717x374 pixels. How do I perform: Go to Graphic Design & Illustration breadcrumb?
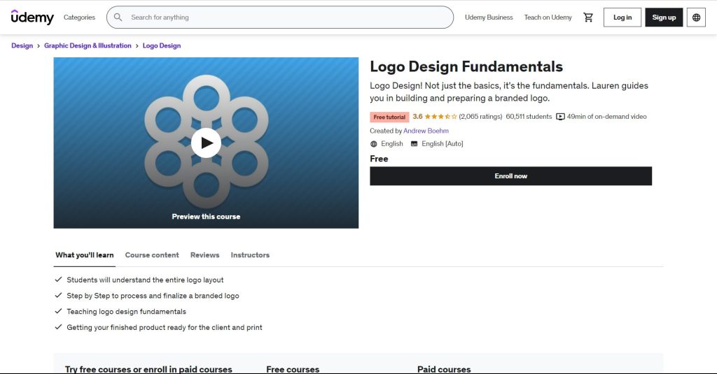click(88, 45)
